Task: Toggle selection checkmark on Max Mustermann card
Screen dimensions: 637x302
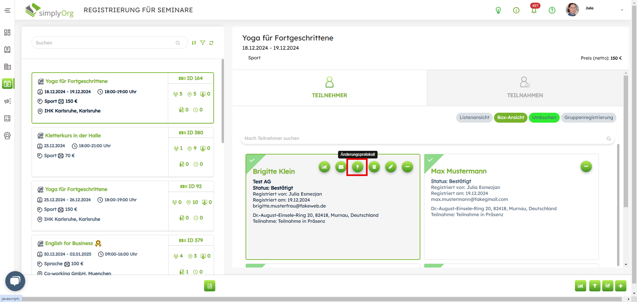Action: tap(430, 160)
